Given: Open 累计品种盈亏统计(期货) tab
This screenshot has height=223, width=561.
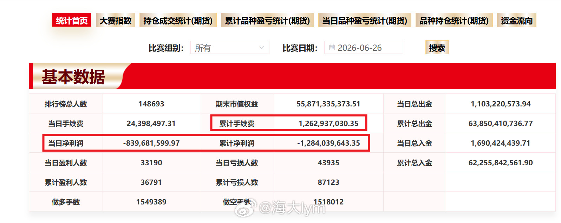Looking at the screenshot, I should [x=267, y=20].
